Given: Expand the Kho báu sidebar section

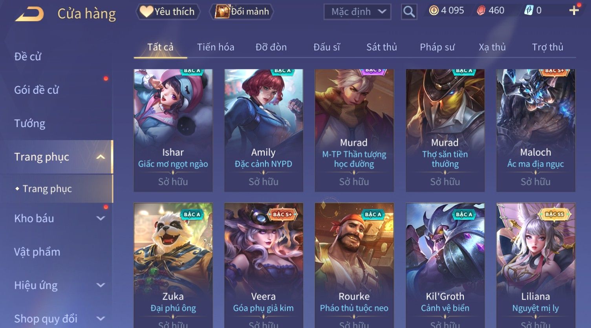Looking at the screenshot, I should point(101,219).
